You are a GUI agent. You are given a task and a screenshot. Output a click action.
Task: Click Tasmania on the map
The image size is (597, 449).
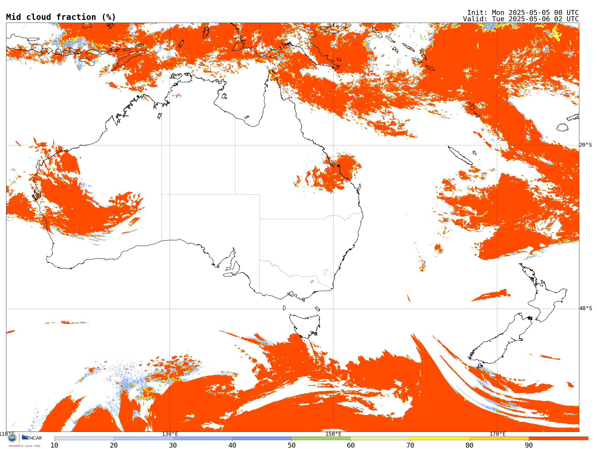[305, 326]
